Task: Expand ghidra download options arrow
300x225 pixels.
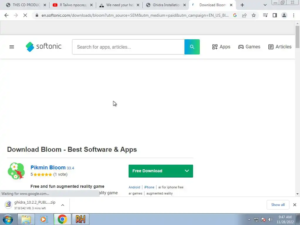Action: click(x=63, y=205)
